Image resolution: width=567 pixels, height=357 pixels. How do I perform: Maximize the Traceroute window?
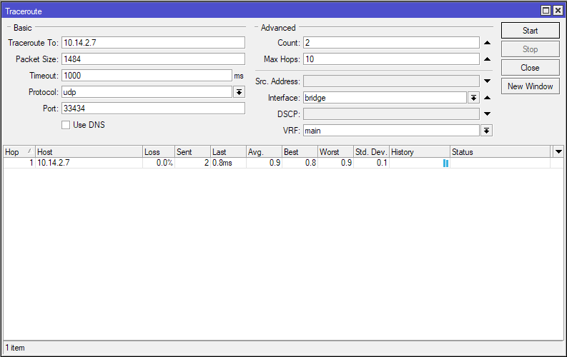pos(546,11)
